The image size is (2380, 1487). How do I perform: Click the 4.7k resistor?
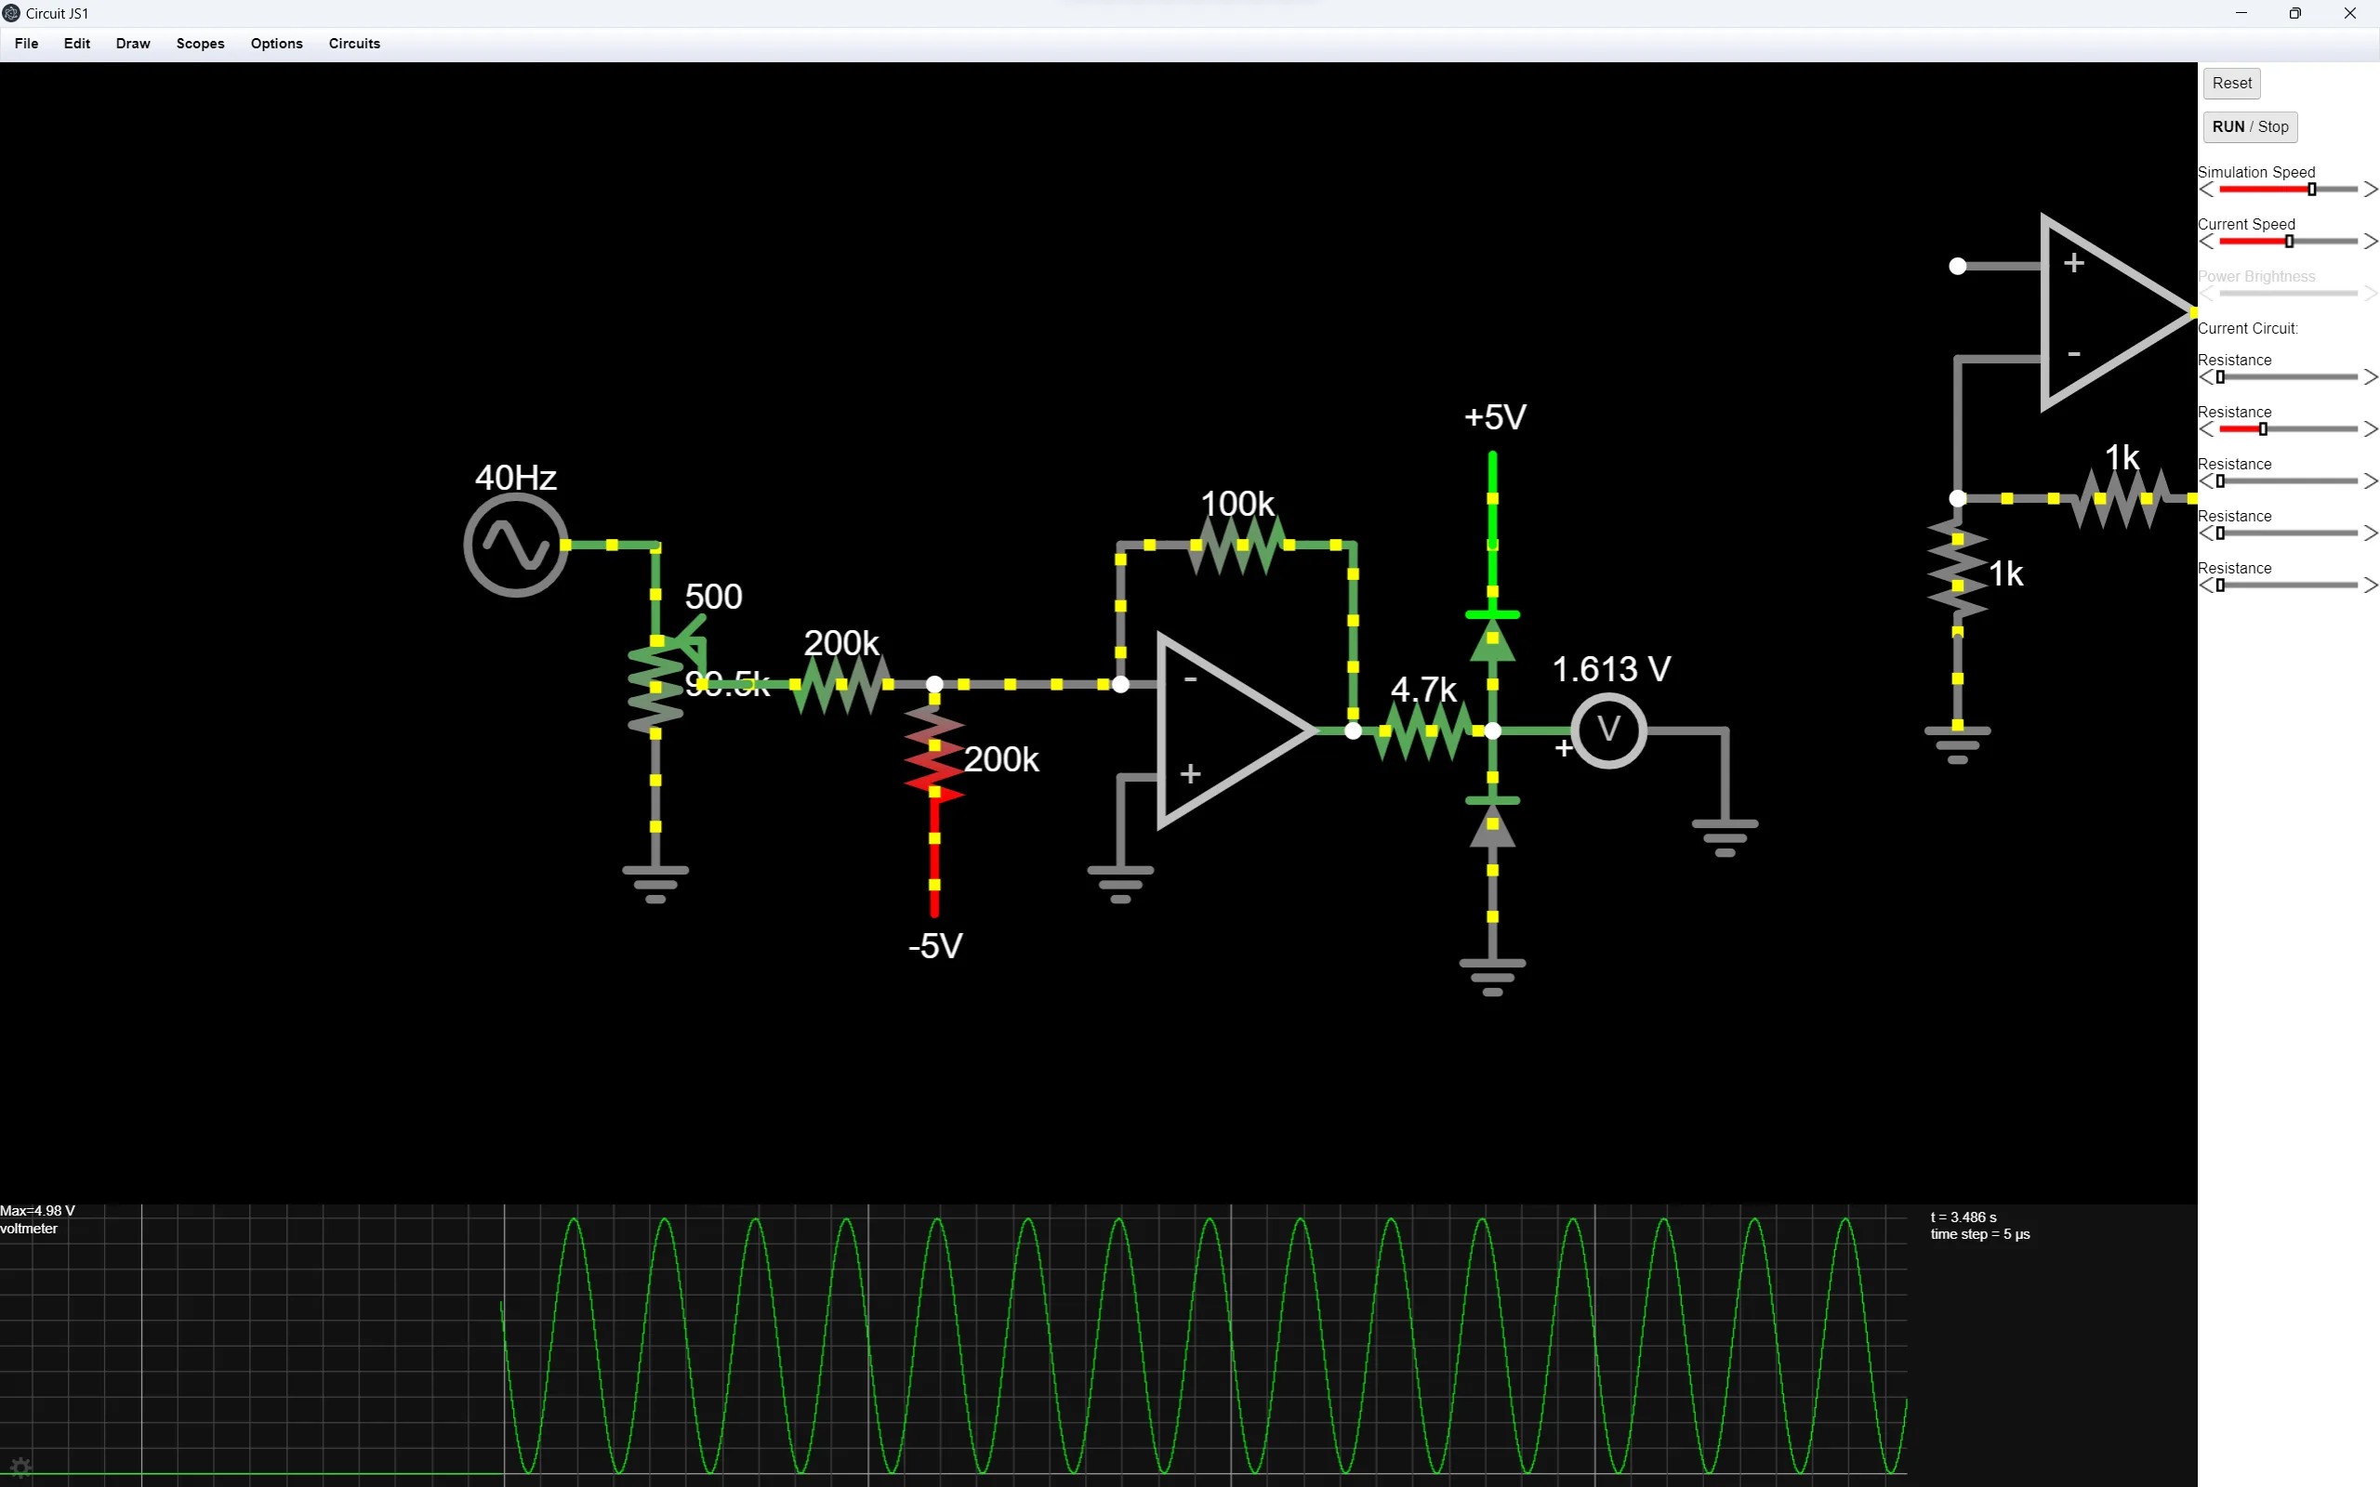[1423, 732]
